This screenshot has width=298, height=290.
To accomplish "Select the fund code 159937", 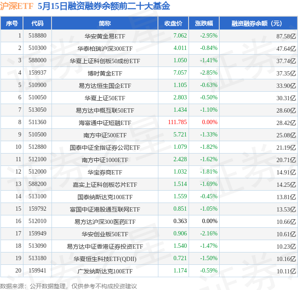I will [37, 73].
